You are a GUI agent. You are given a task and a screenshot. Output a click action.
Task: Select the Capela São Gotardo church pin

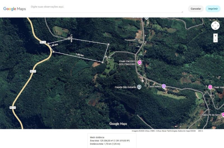point(139,87)
